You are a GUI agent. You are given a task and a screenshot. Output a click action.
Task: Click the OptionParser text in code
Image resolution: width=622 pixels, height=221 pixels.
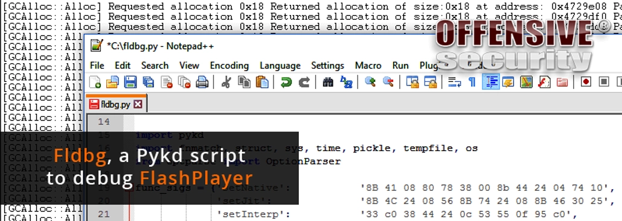pos(303,161)
